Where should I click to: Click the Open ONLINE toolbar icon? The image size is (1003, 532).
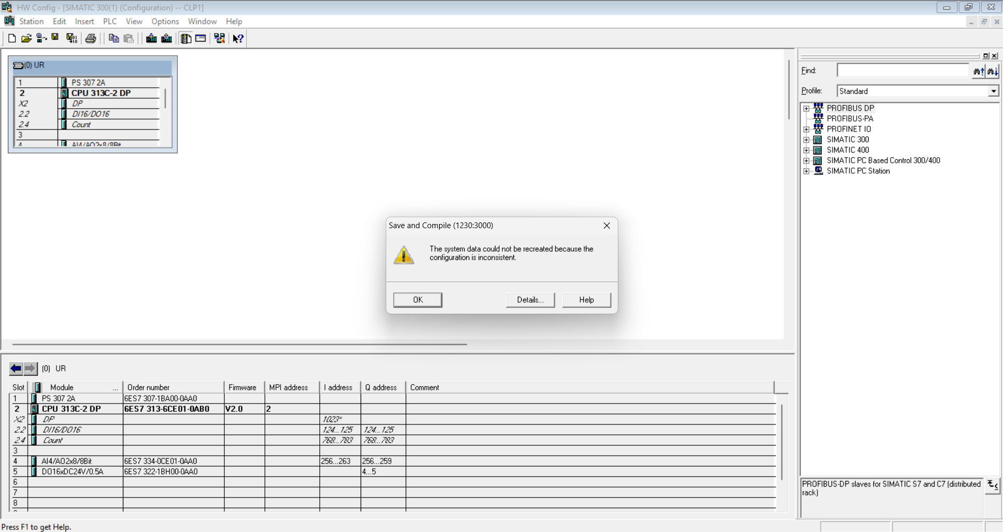[x=41, y=38]
